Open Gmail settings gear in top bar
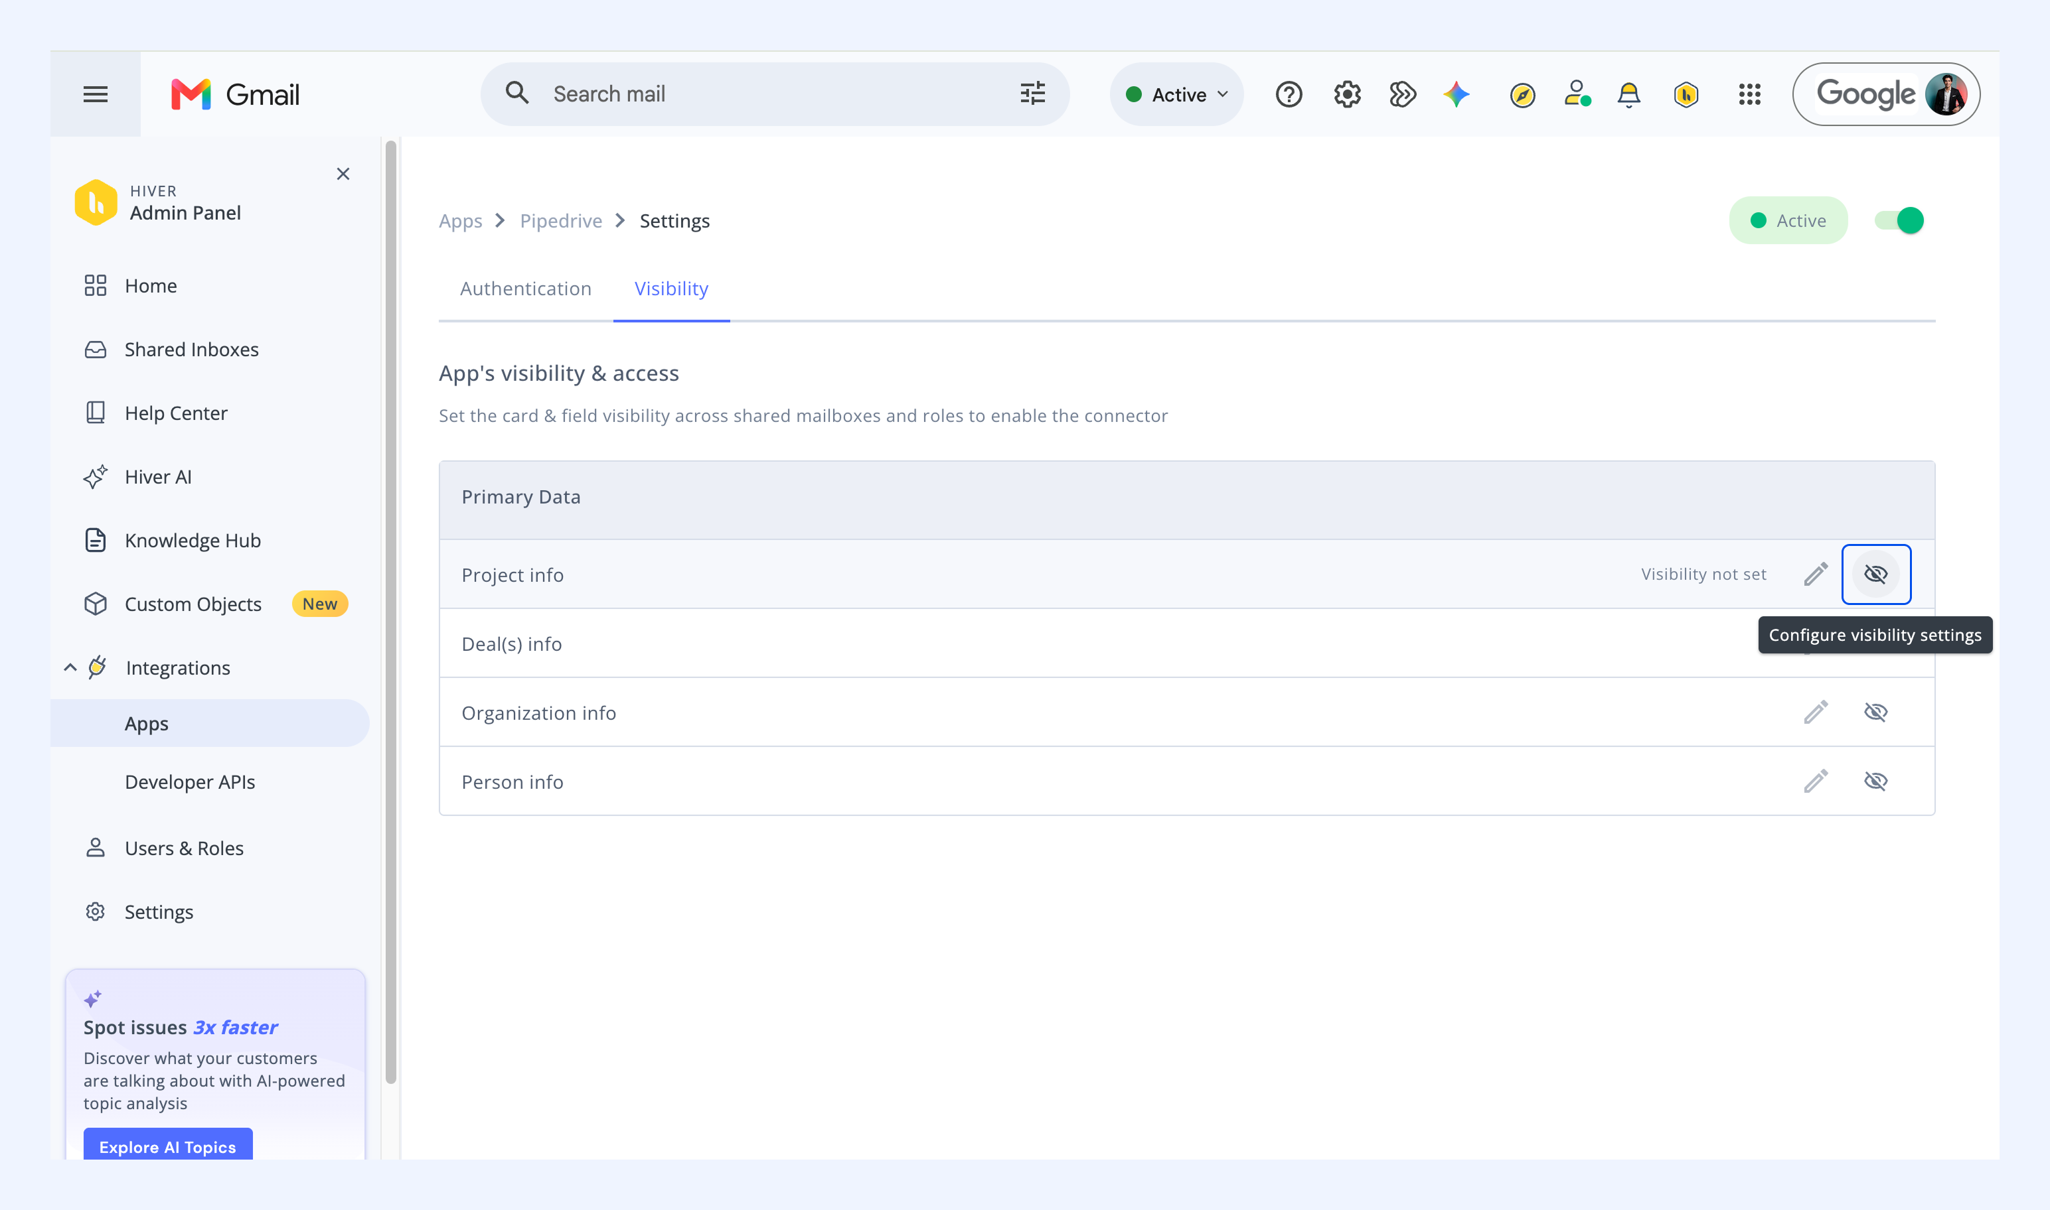The image size is (2050, 1210). tap(1347, 95)
